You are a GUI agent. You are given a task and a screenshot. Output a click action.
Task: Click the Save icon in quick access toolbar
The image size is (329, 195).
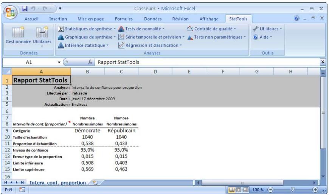[x=25, y=9]
